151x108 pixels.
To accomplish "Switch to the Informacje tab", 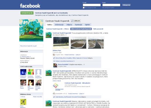I will [x=59, y=25].
